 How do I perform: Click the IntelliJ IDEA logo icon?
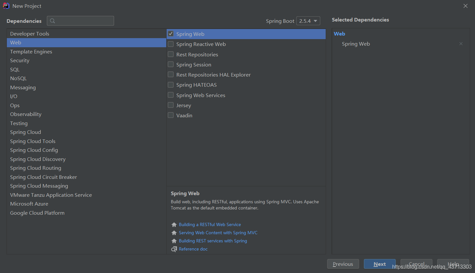click(x=6, y=6)
